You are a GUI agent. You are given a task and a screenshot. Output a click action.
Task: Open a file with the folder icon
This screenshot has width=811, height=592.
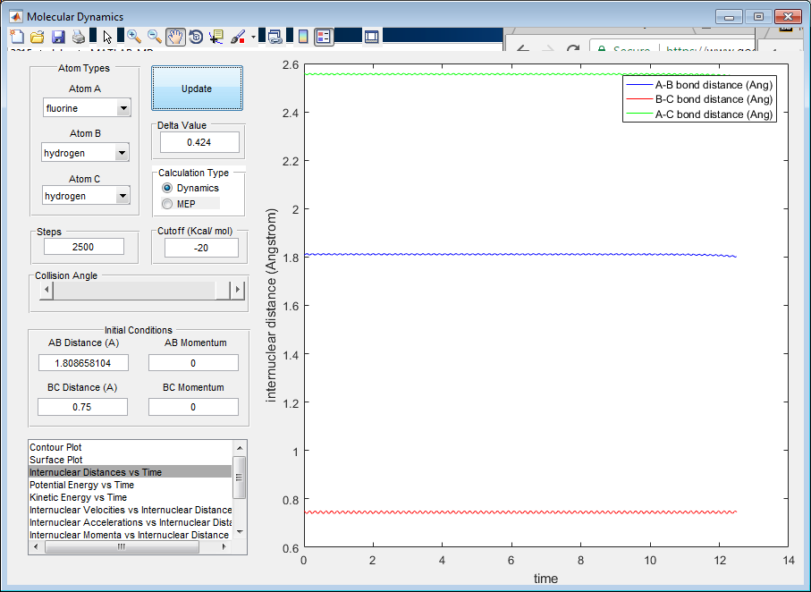[x=37, y=37]
